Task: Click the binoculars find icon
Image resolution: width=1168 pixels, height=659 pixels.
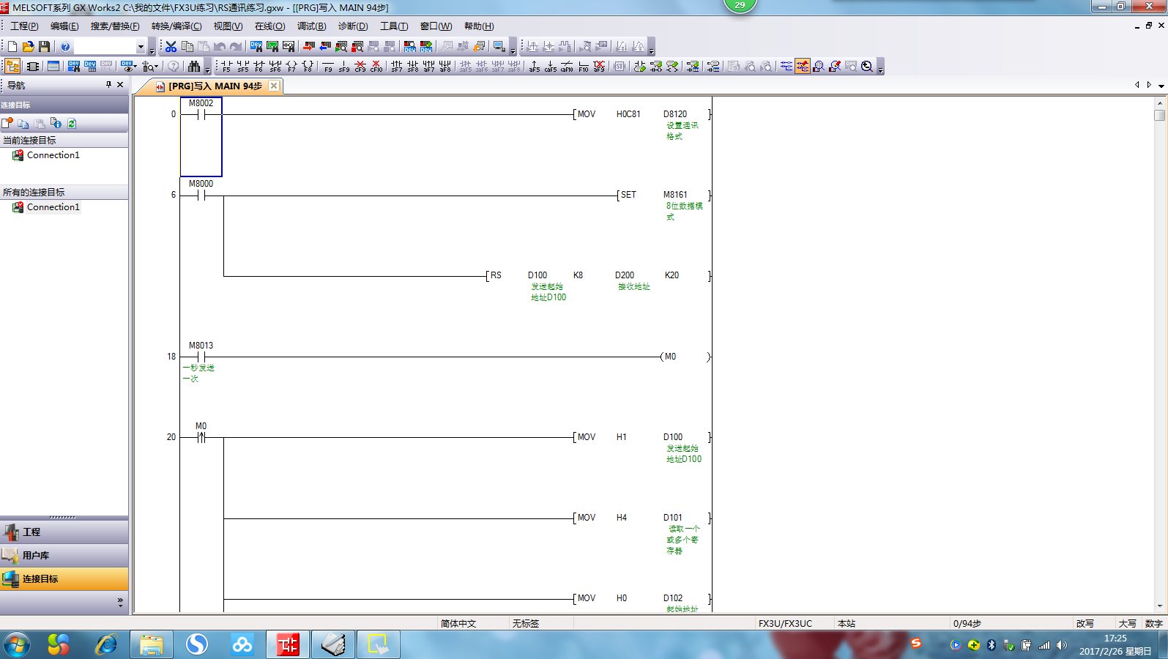Action: click(193, 67)
